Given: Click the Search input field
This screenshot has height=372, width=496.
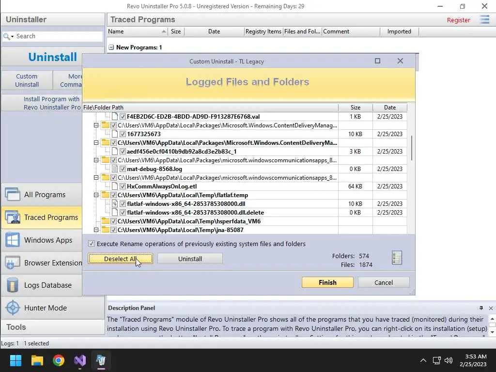Looking at the screenshot, I should coord(59,36).
